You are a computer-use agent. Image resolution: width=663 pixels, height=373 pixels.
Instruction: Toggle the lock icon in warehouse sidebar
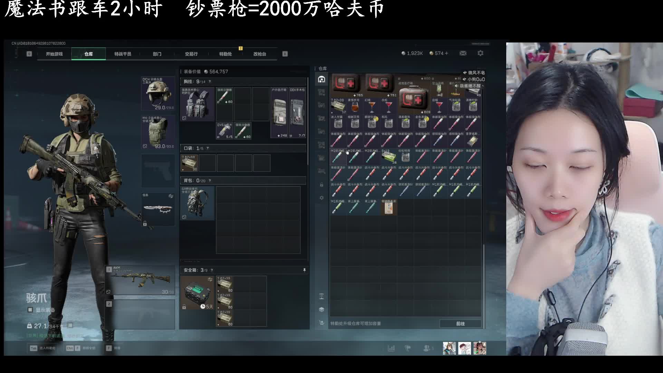pos(321,185)
